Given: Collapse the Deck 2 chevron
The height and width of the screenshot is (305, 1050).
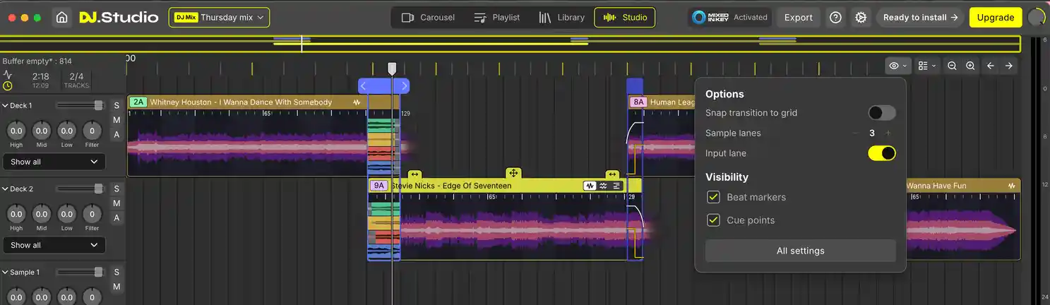Looking at the screenshot, I should [6, 189].
